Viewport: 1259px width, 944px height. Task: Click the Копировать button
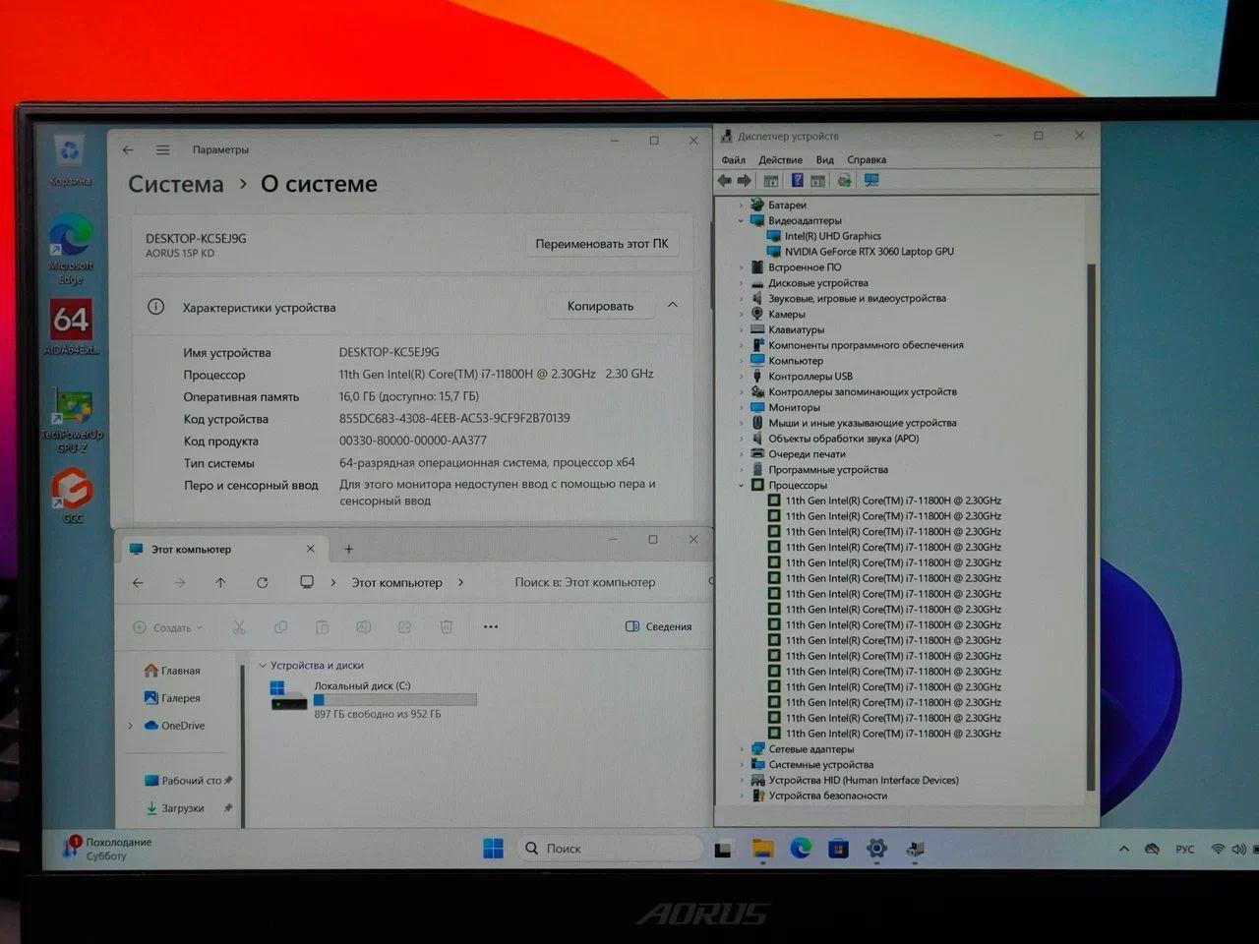tap(600, 306)
